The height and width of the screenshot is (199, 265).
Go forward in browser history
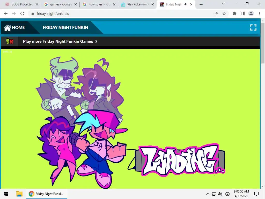tap(14, 13)
